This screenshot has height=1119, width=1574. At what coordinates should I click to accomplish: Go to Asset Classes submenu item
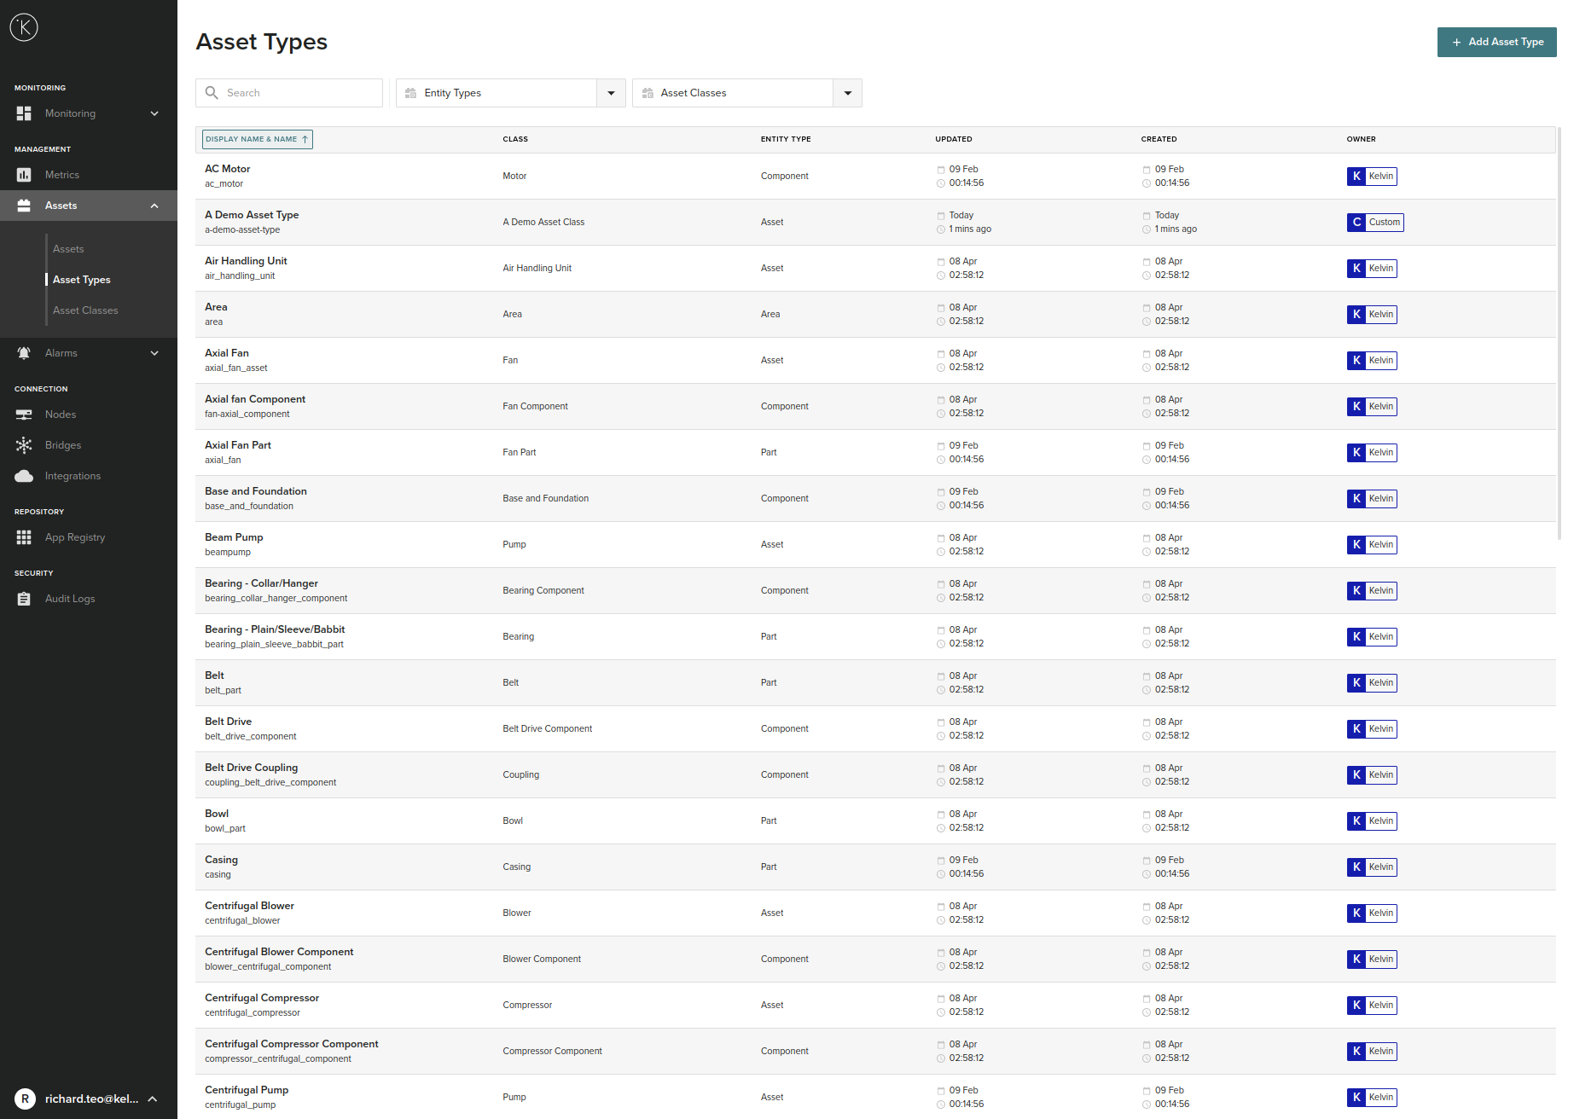coord(85,310)
